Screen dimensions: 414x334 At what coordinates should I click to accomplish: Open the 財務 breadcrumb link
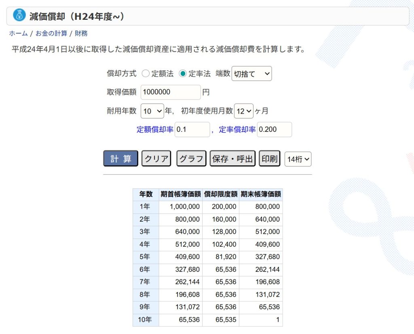tap(81, 34)
